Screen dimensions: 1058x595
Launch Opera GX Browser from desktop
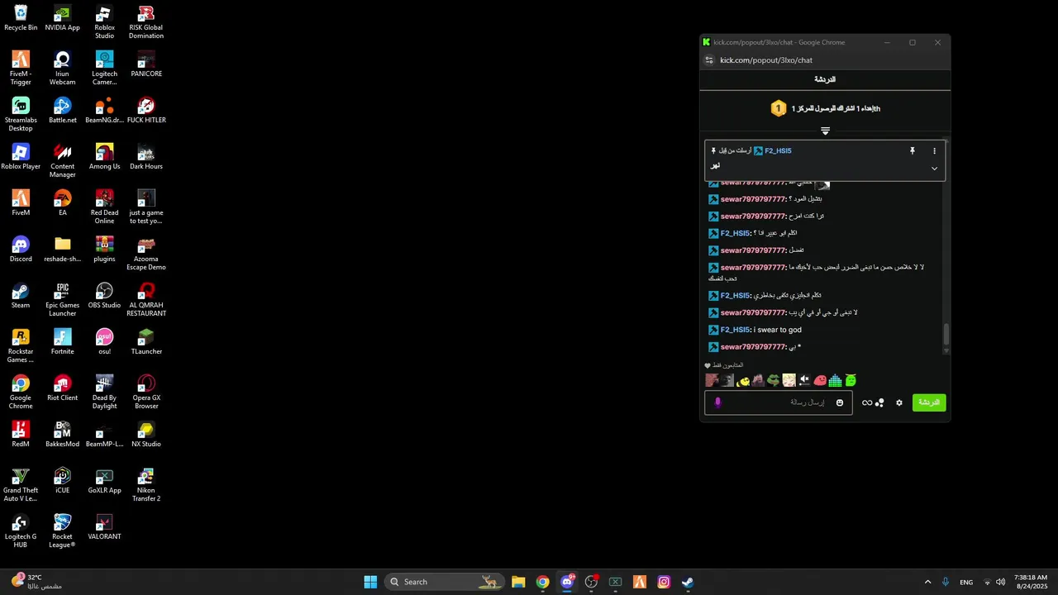pos(146,393)
